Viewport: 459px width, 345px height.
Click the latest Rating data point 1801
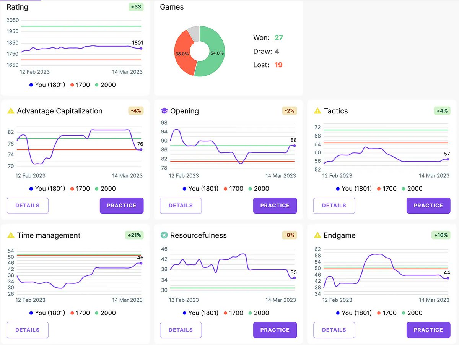coord(141,48)
